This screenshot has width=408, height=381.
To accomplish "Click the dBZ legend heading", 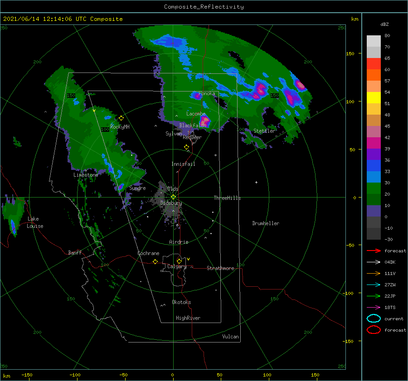I will [x=384, y=24].
